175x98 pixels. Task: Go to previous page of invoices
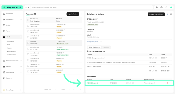pos(73,89)
